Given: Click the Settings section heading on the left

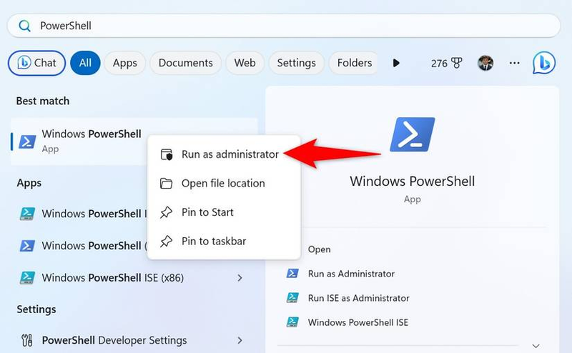Looking at the screenshot, I should 36,309.
